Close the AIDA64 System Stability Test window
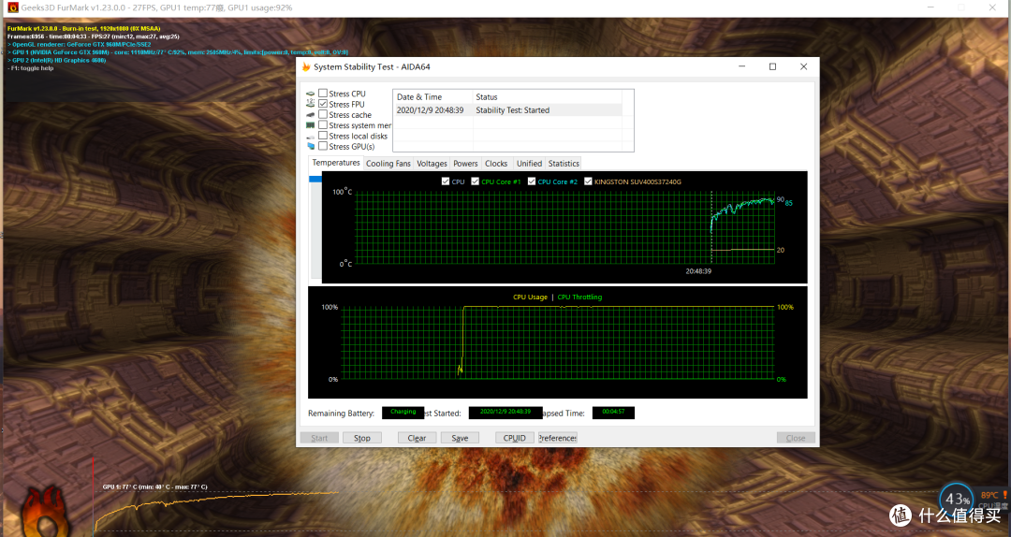The width and height of the screenshot is (1011, 537). point(803,66)
